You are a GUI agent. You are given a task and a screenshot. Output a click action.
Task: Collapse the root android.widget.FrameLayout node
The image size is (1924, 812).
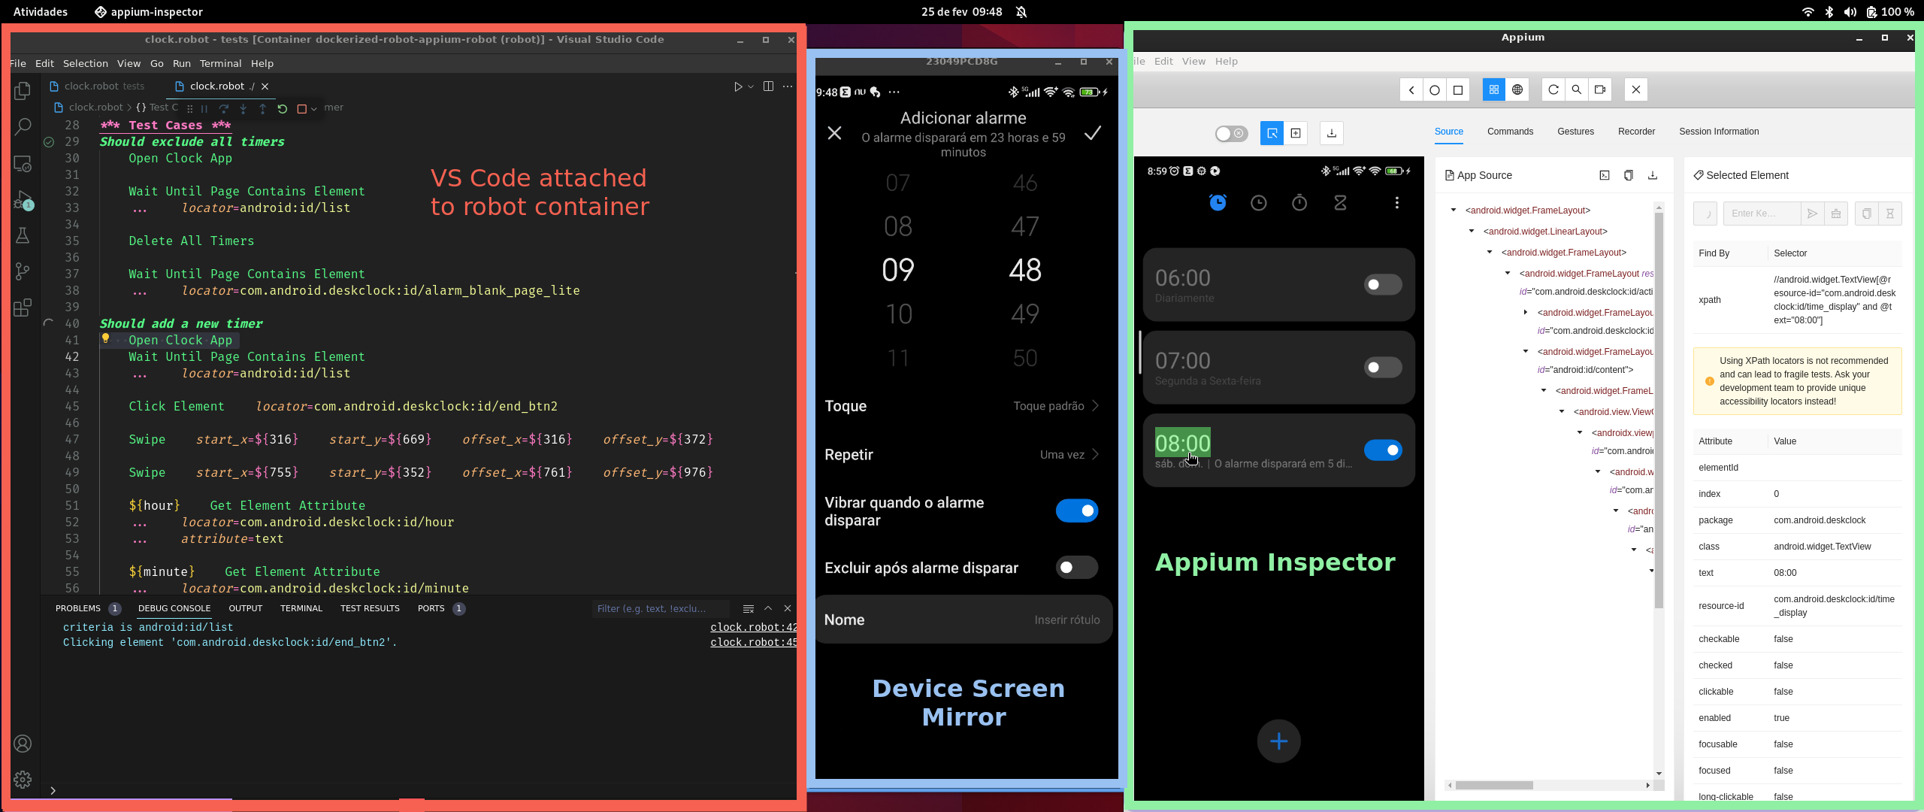1454,211
